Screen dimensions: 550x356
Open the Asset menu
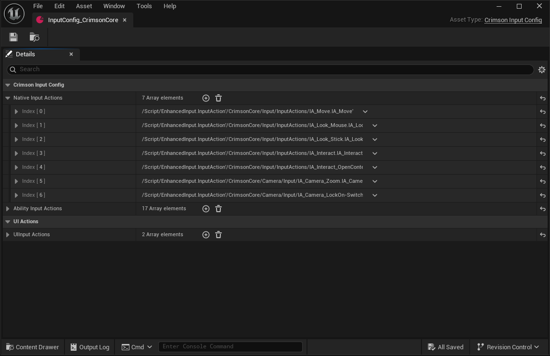[x=84, y=6]
